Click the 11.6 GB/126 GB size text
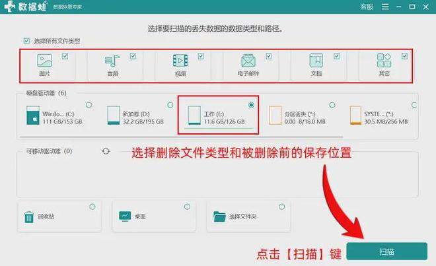The image size is (436, 266). tap(224, 121)
